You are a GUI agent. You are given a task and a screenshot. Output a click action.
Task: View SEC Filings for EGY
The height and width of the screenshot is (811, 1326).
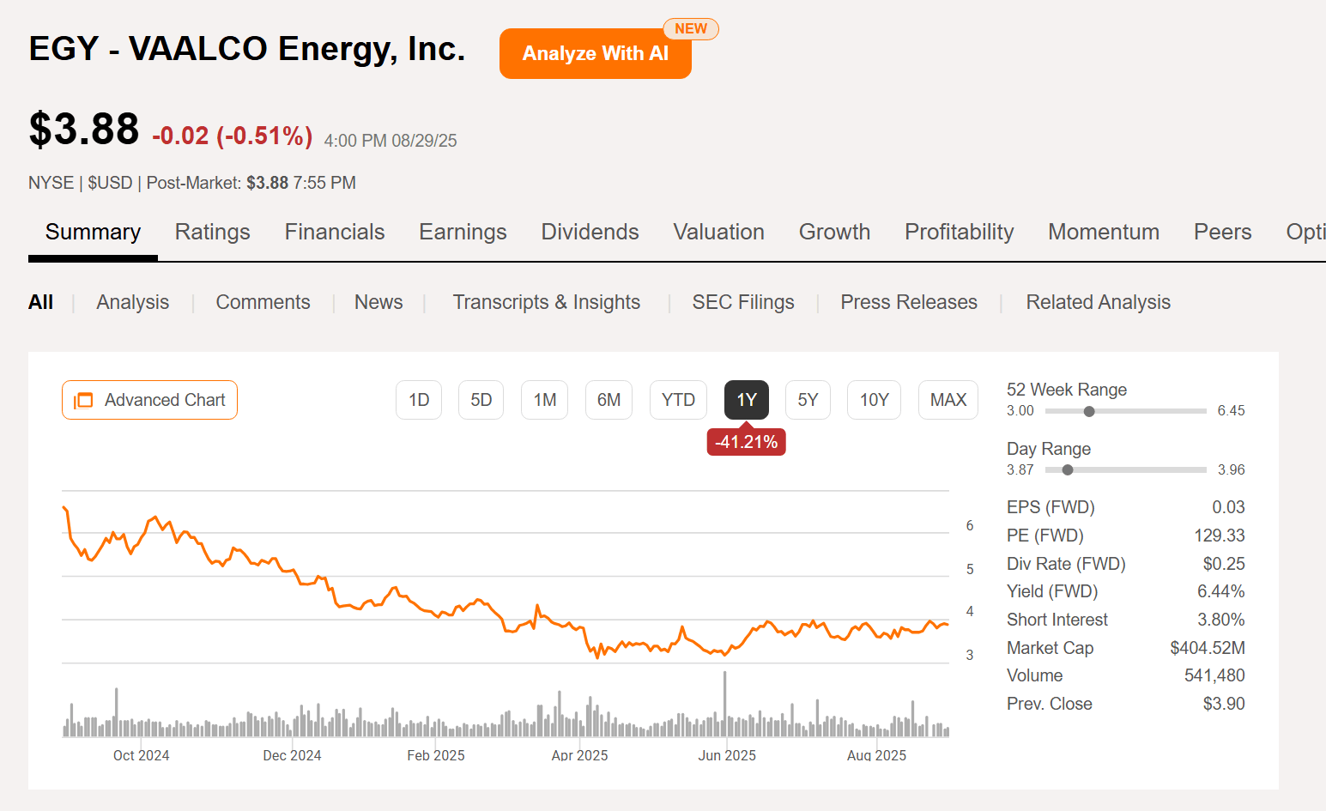pyautogui.click(x=743, y=302)
